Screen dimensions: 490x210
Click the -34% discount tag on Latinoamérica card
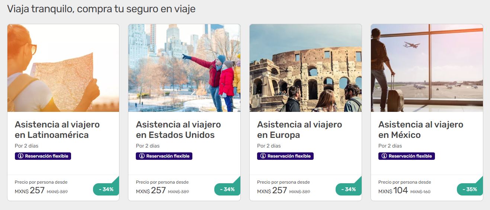[x=106, y=189]
